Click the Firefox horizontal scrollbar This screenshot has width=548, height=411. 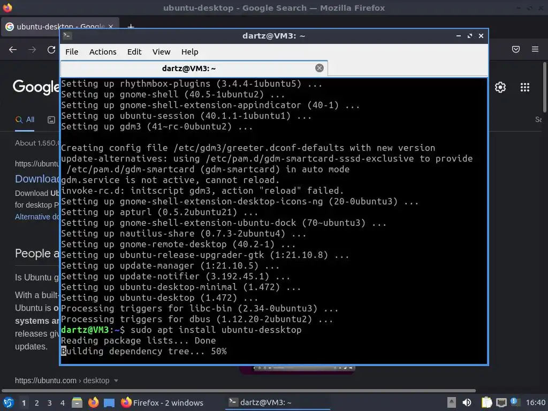coord(239,391)
